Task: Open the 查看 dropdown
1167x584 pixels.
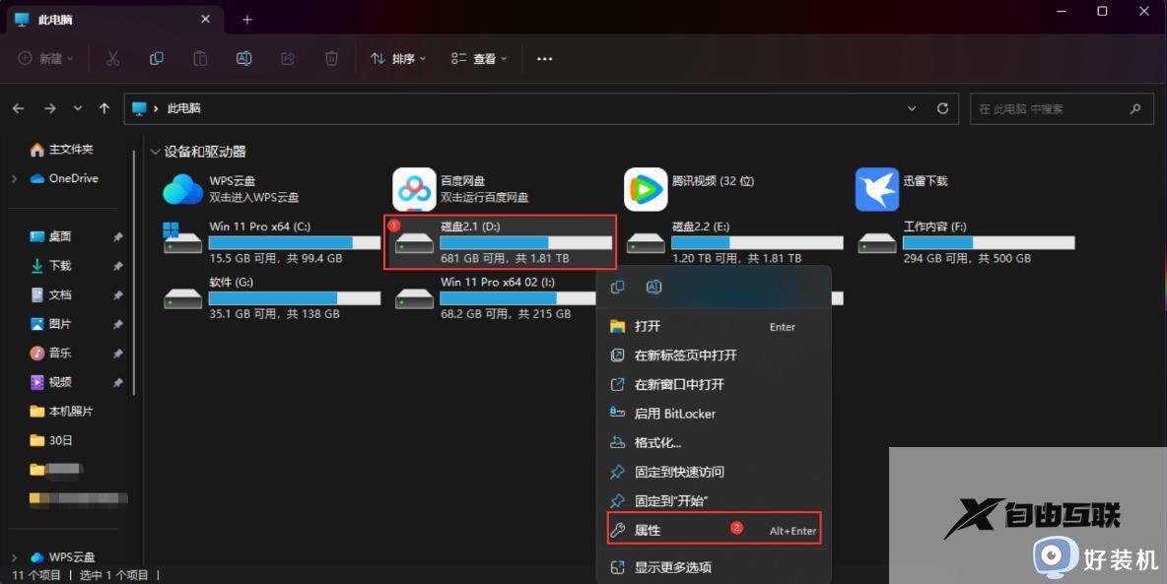Action: [x=477, y=58]
